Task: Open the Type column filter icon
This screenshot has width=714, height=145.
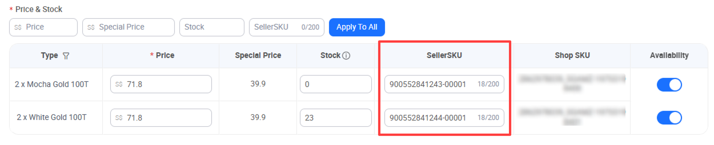Action: 66,56
